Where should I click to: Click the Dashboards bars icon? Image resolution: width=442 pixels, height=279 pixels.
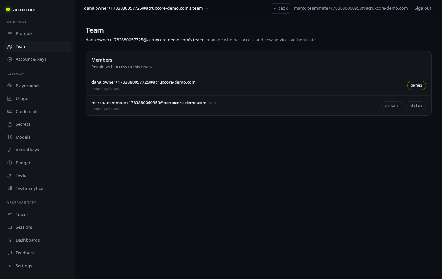point(10,240)
